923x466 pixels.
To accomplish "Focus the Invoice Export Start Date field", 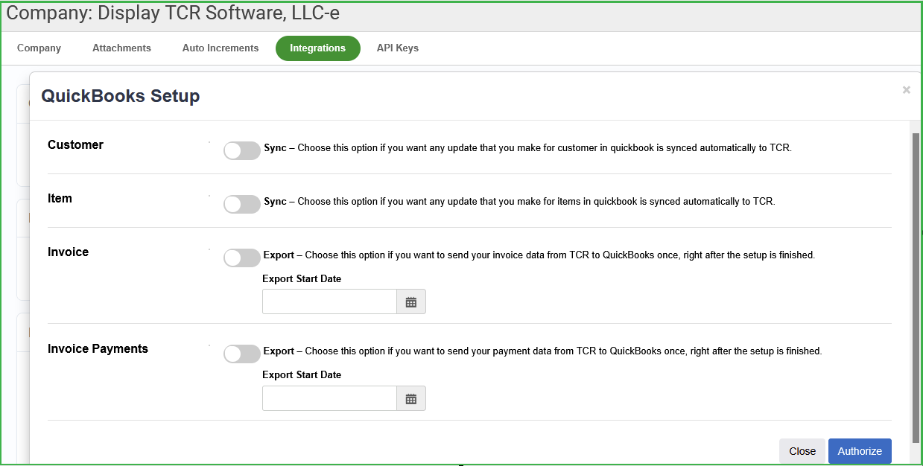I will coord(329,301).
